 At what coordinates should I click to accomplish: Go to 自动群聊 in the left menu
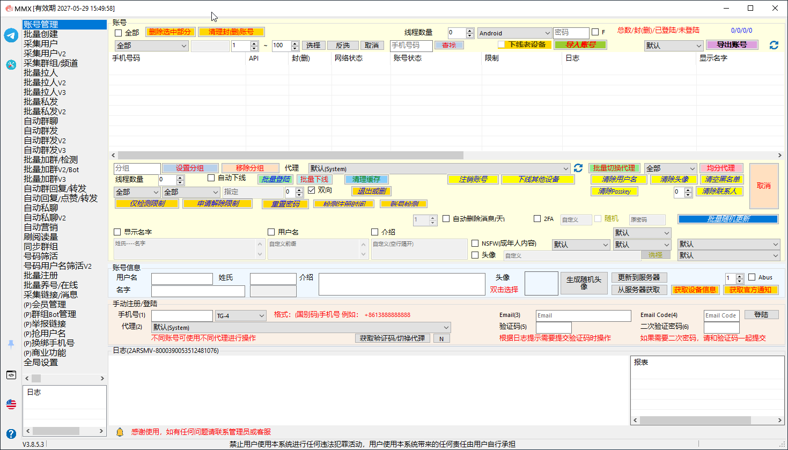pyautogui.click(x=41, y=121)
